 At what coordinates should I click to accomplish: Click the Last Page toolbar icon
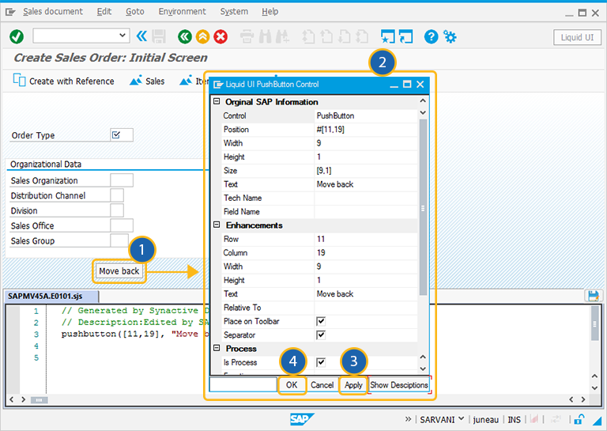[x=362, y=37]
